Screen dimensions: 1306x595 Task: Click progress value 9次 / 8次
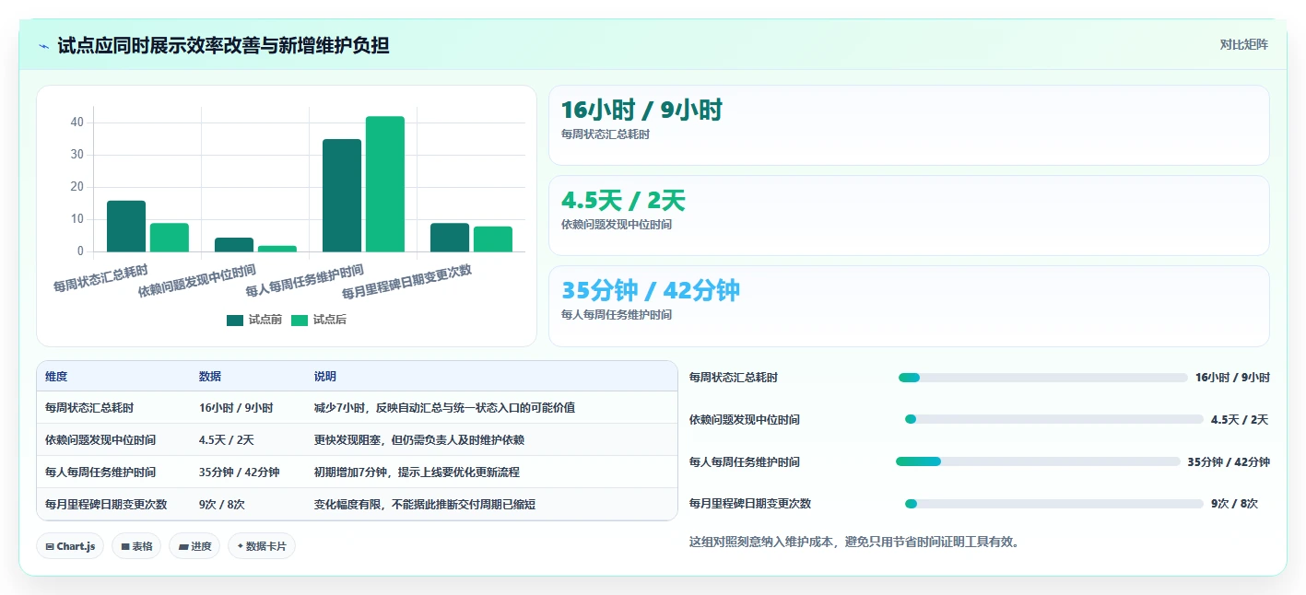(1234, 504)
